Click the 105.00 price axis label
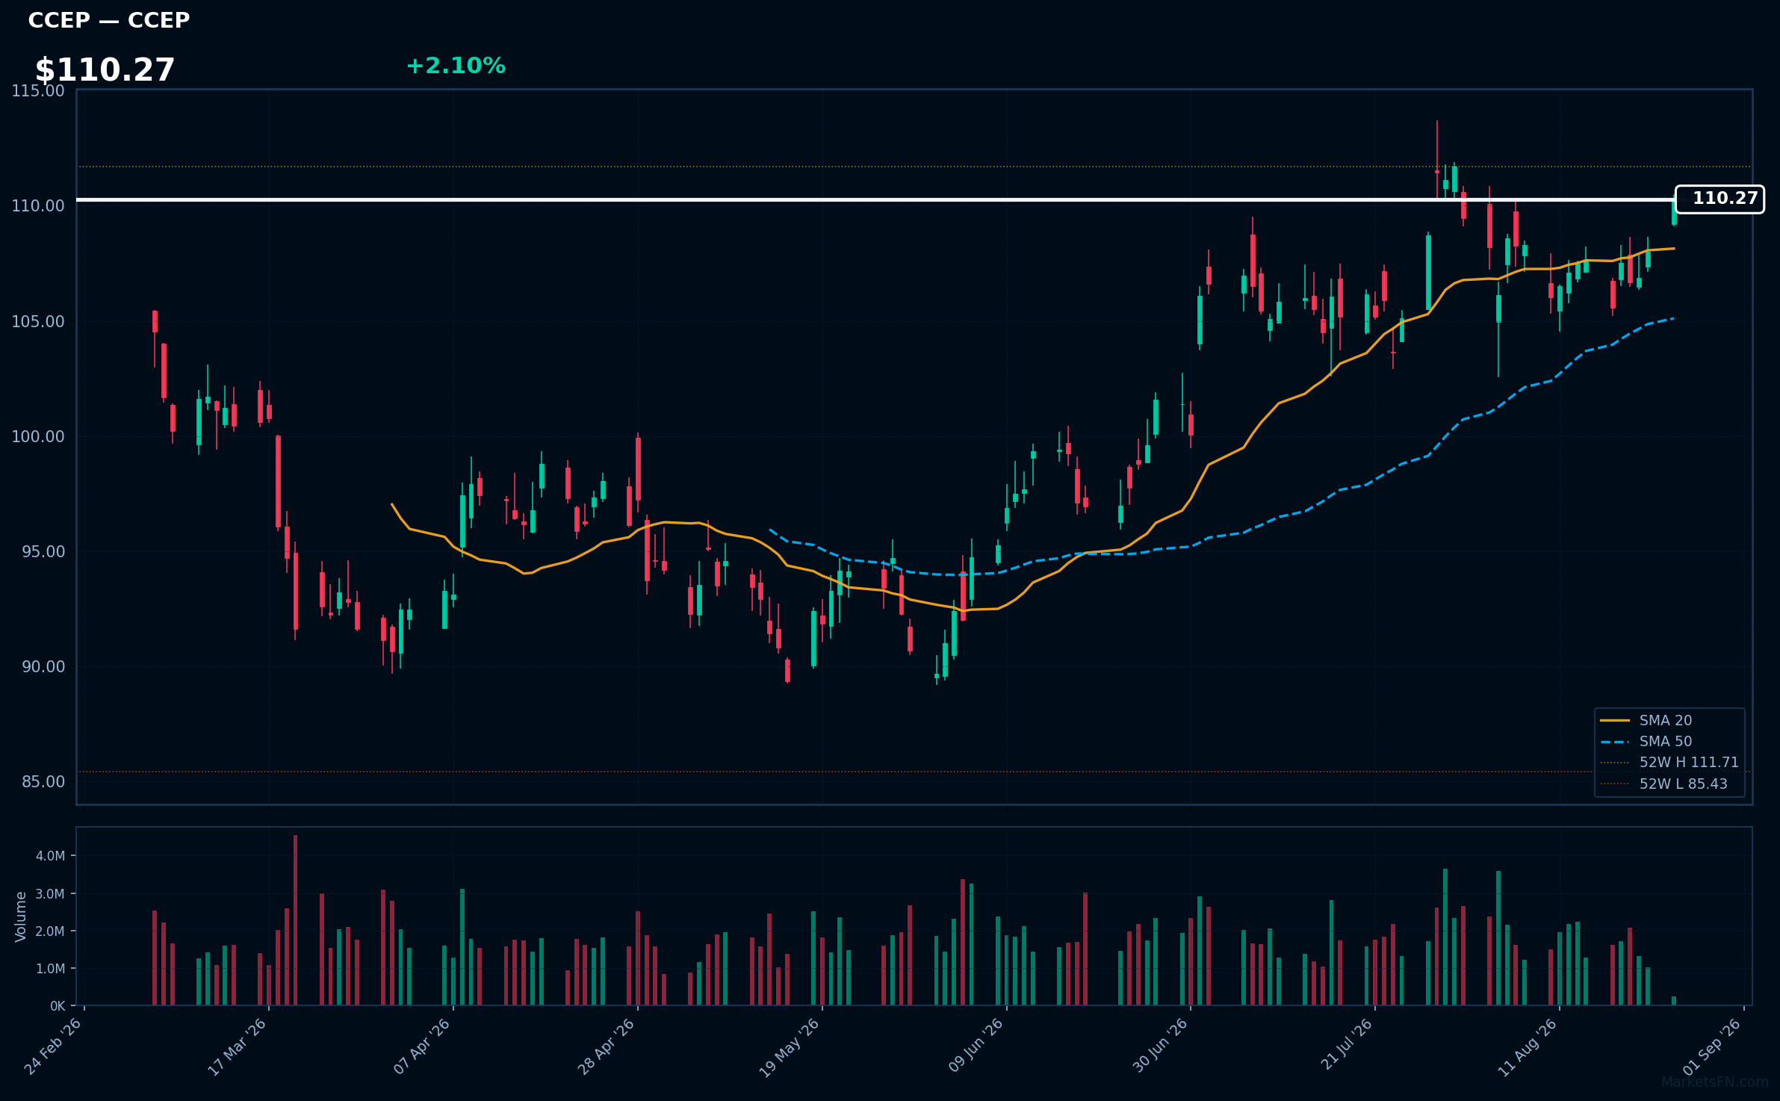The image size is (1780, 1101). (x=38, y=322)
